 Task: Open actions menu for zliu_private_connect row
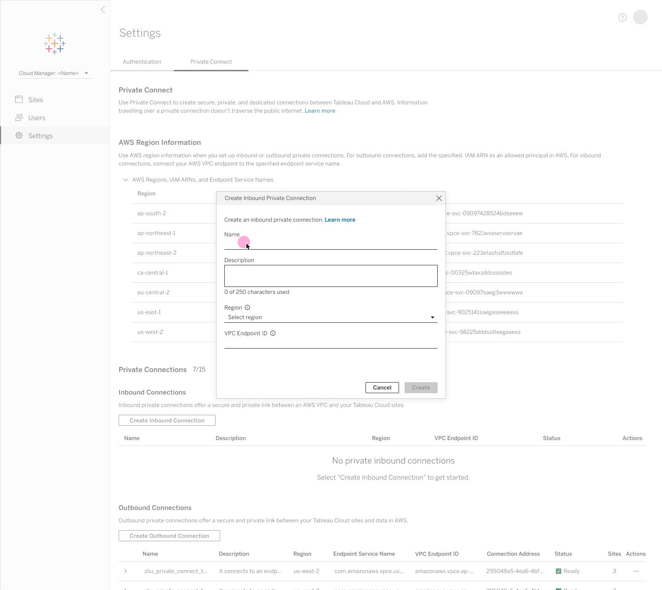tap(636, 571)
